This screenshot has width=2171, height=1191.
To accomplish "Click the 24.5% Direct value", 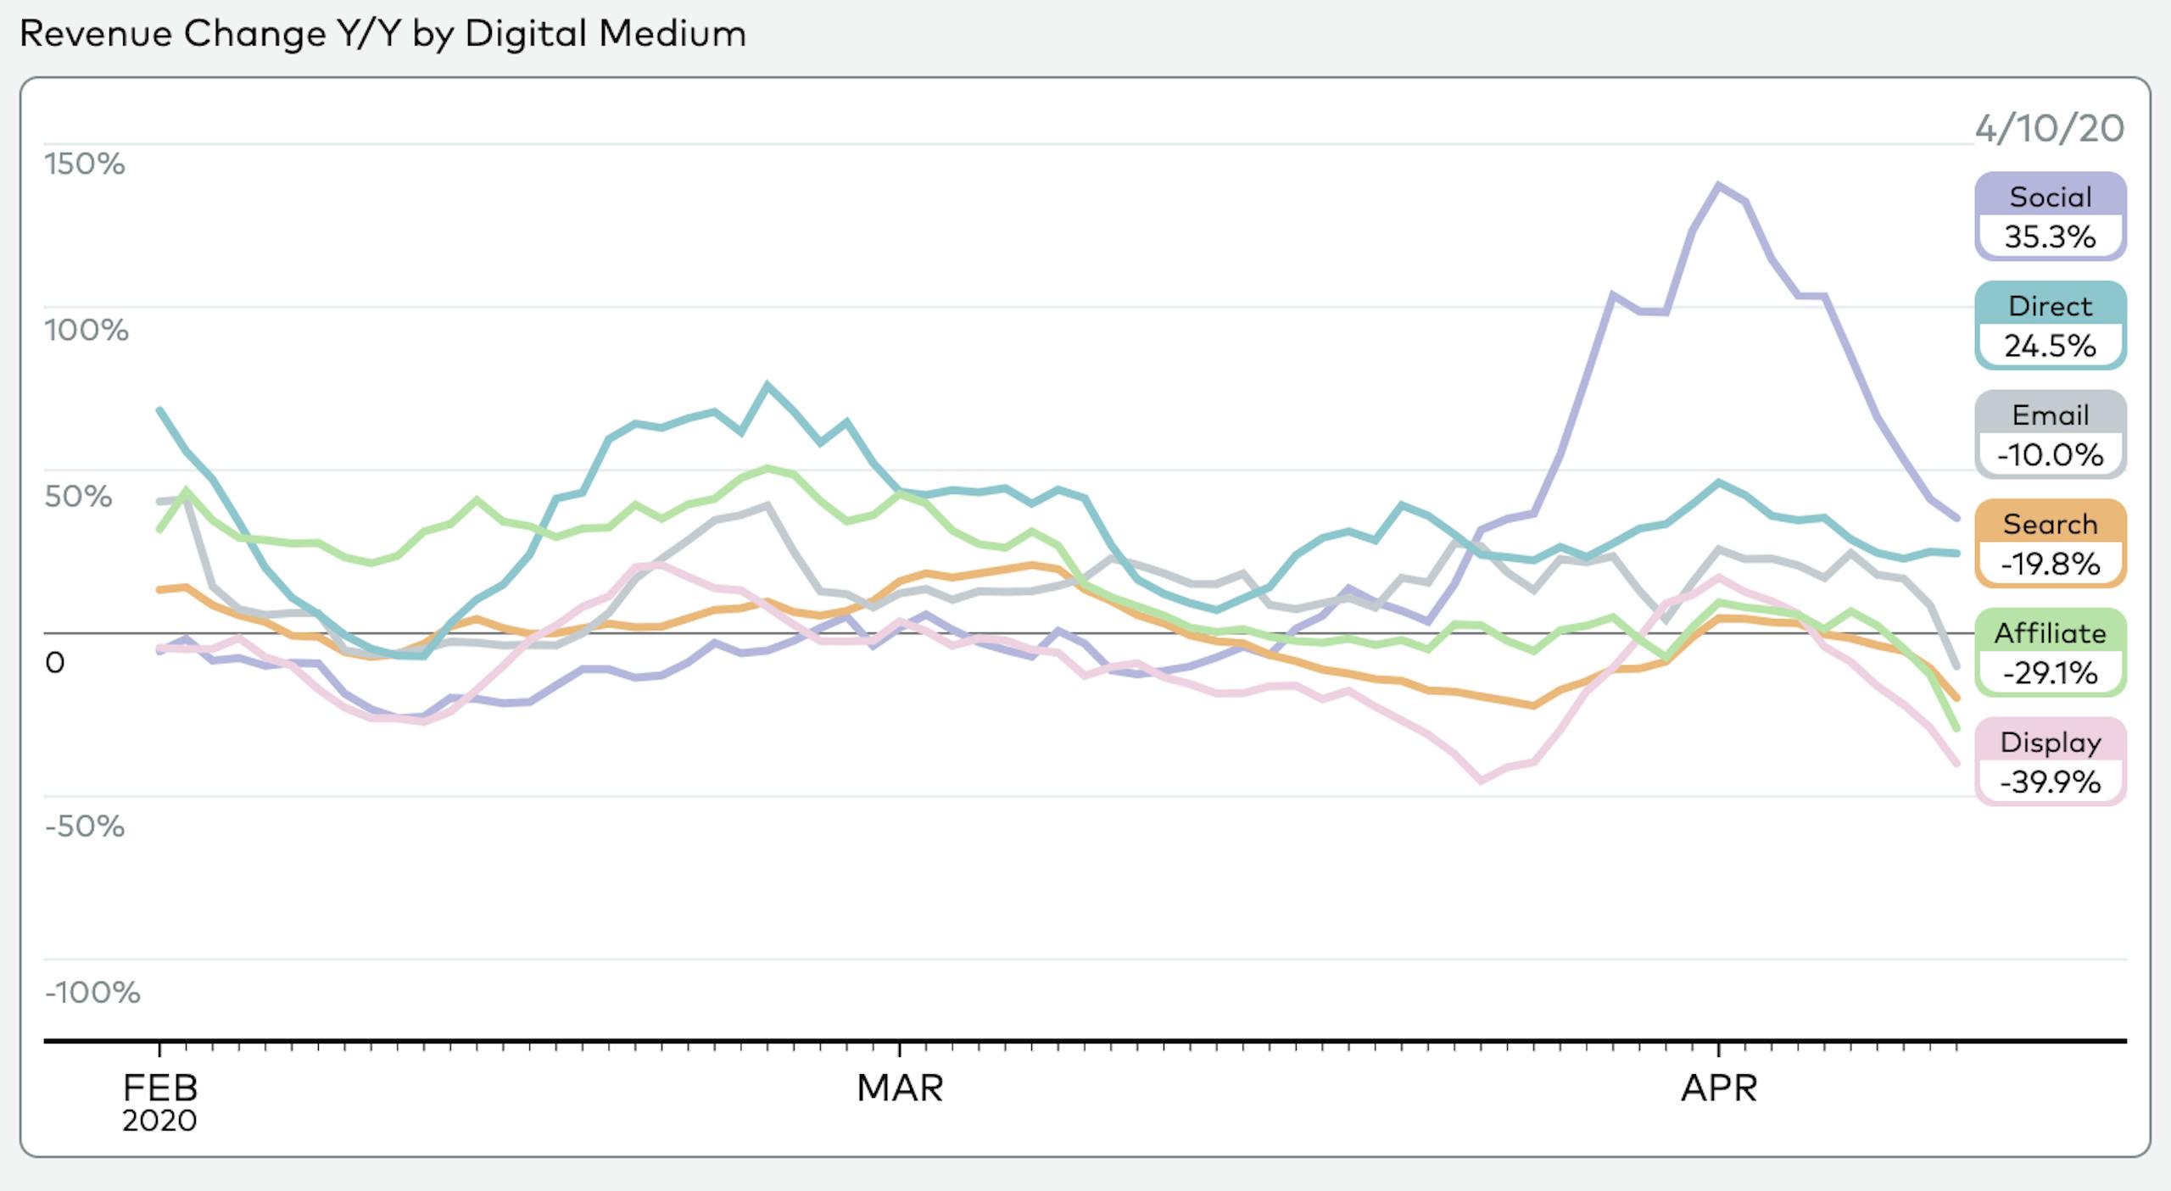I will [2050, 346].
